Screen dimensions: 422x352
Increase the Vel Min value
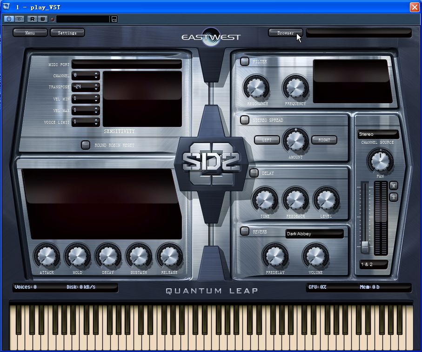pyautogui.click(x=96, y=97)
